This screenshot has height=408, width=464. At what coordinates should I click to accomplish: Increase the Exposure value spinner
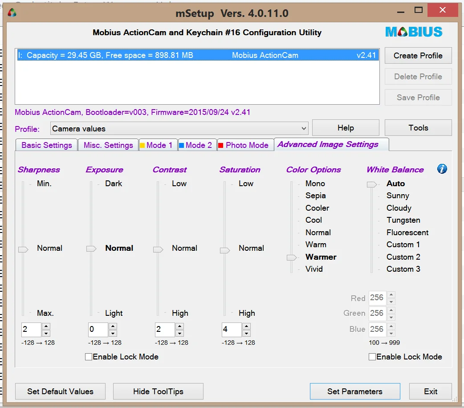click(113, 326)
